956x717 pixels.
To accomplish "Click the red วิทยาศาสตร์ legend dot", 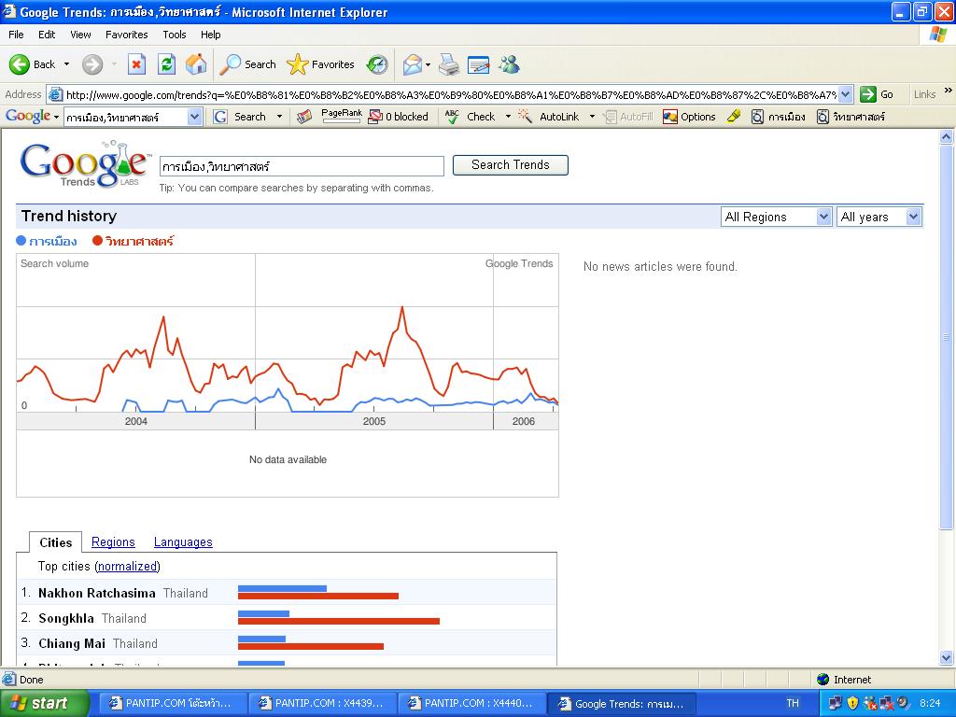I will pos(97,241).
